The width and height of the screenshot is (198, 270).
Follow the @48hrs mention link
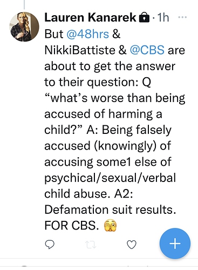click(x=87, y=34)
